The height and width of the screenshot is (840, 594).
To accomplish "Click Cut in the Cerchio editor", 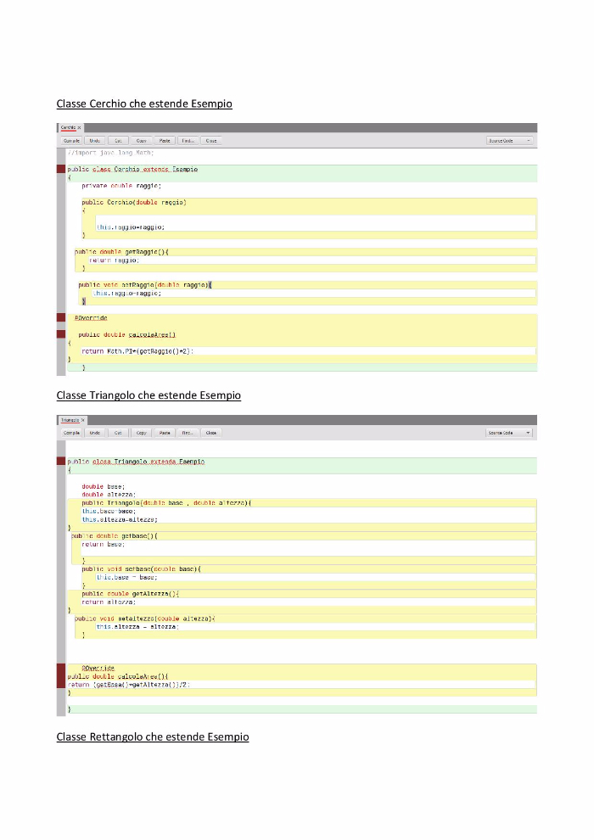I will tap(118, 141).
